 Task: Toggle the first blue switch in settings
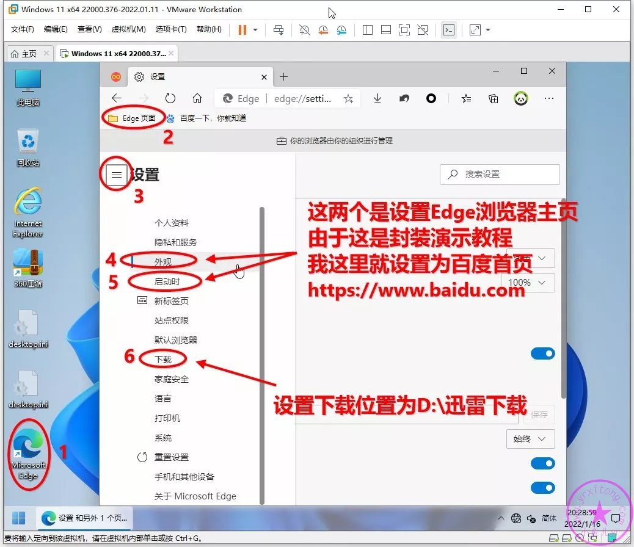(542, 353)
